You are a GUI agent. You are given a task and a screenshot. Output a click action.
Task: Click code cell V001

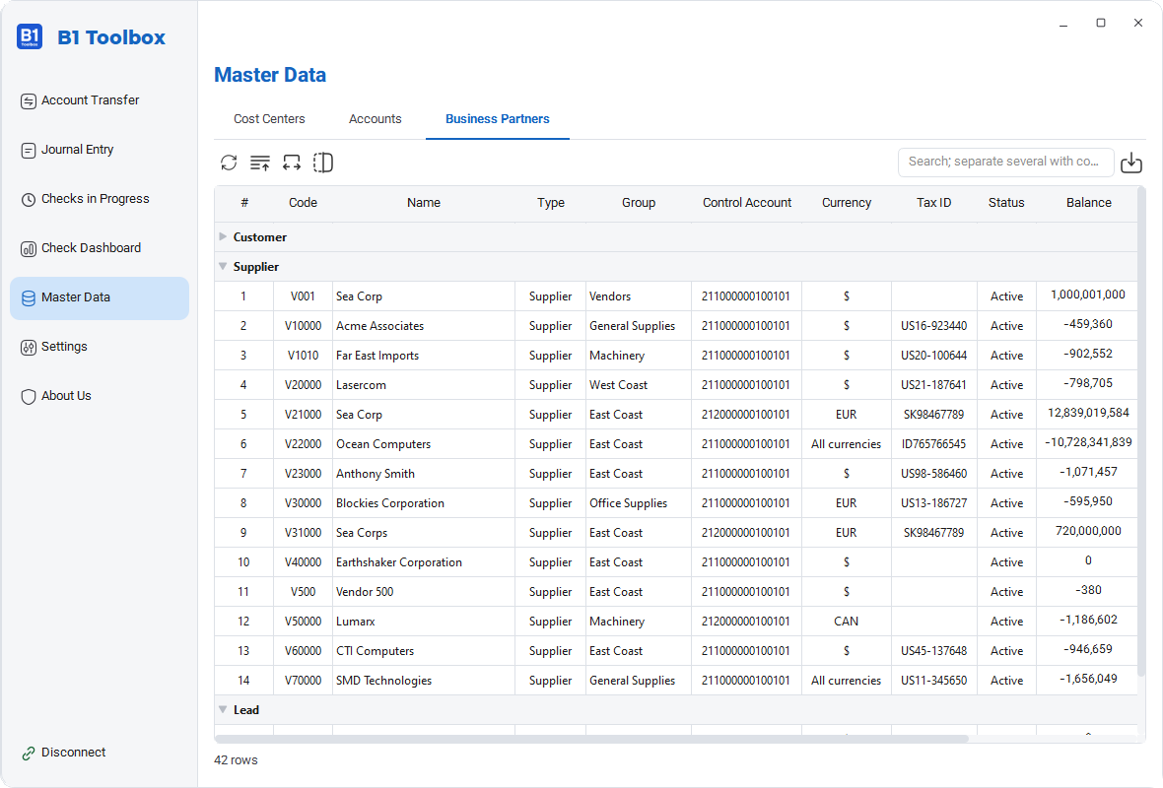tap(303, 295)
